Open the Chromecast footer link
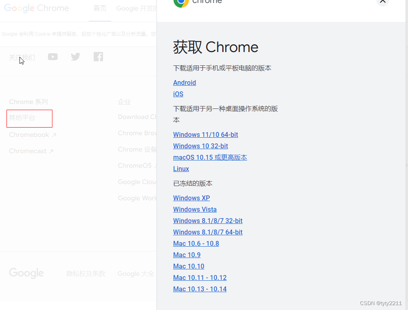Viewport: 408px width, 310px height. point(31,151)
